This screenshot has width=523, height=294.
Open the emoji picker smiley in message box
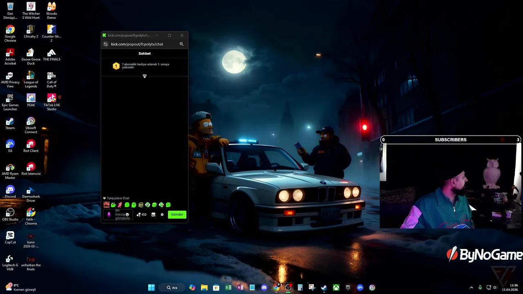pos(127,214)
